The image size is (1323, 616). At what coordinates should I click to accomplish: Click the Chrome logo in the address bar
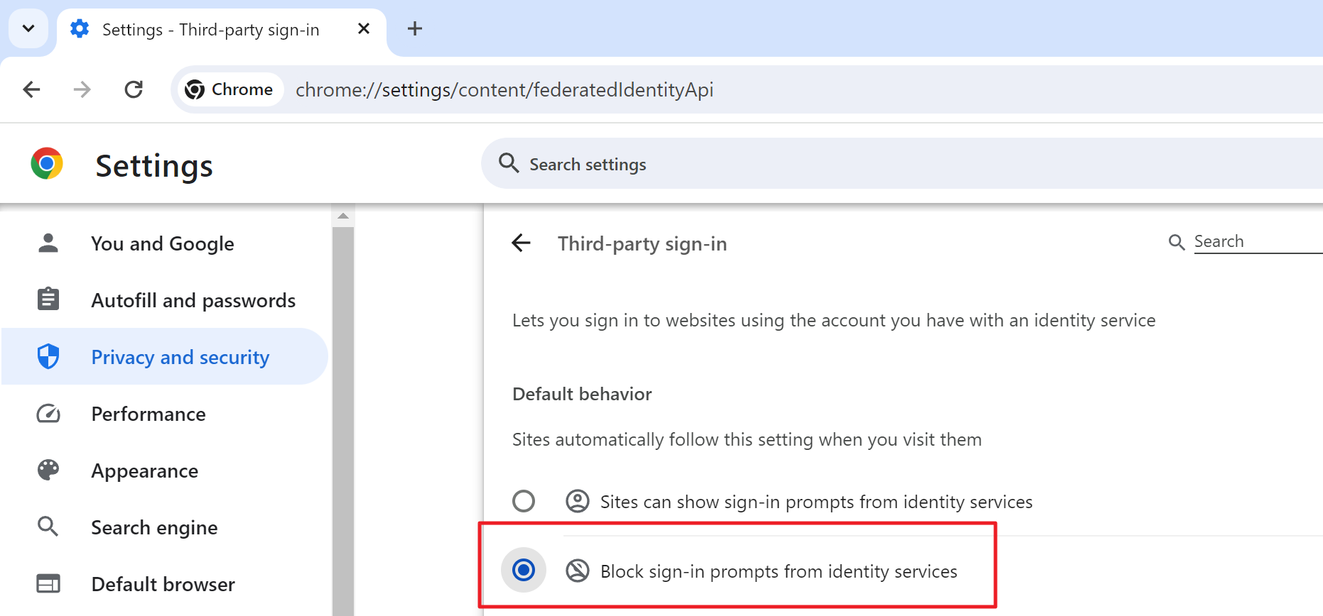coord(195,89)
